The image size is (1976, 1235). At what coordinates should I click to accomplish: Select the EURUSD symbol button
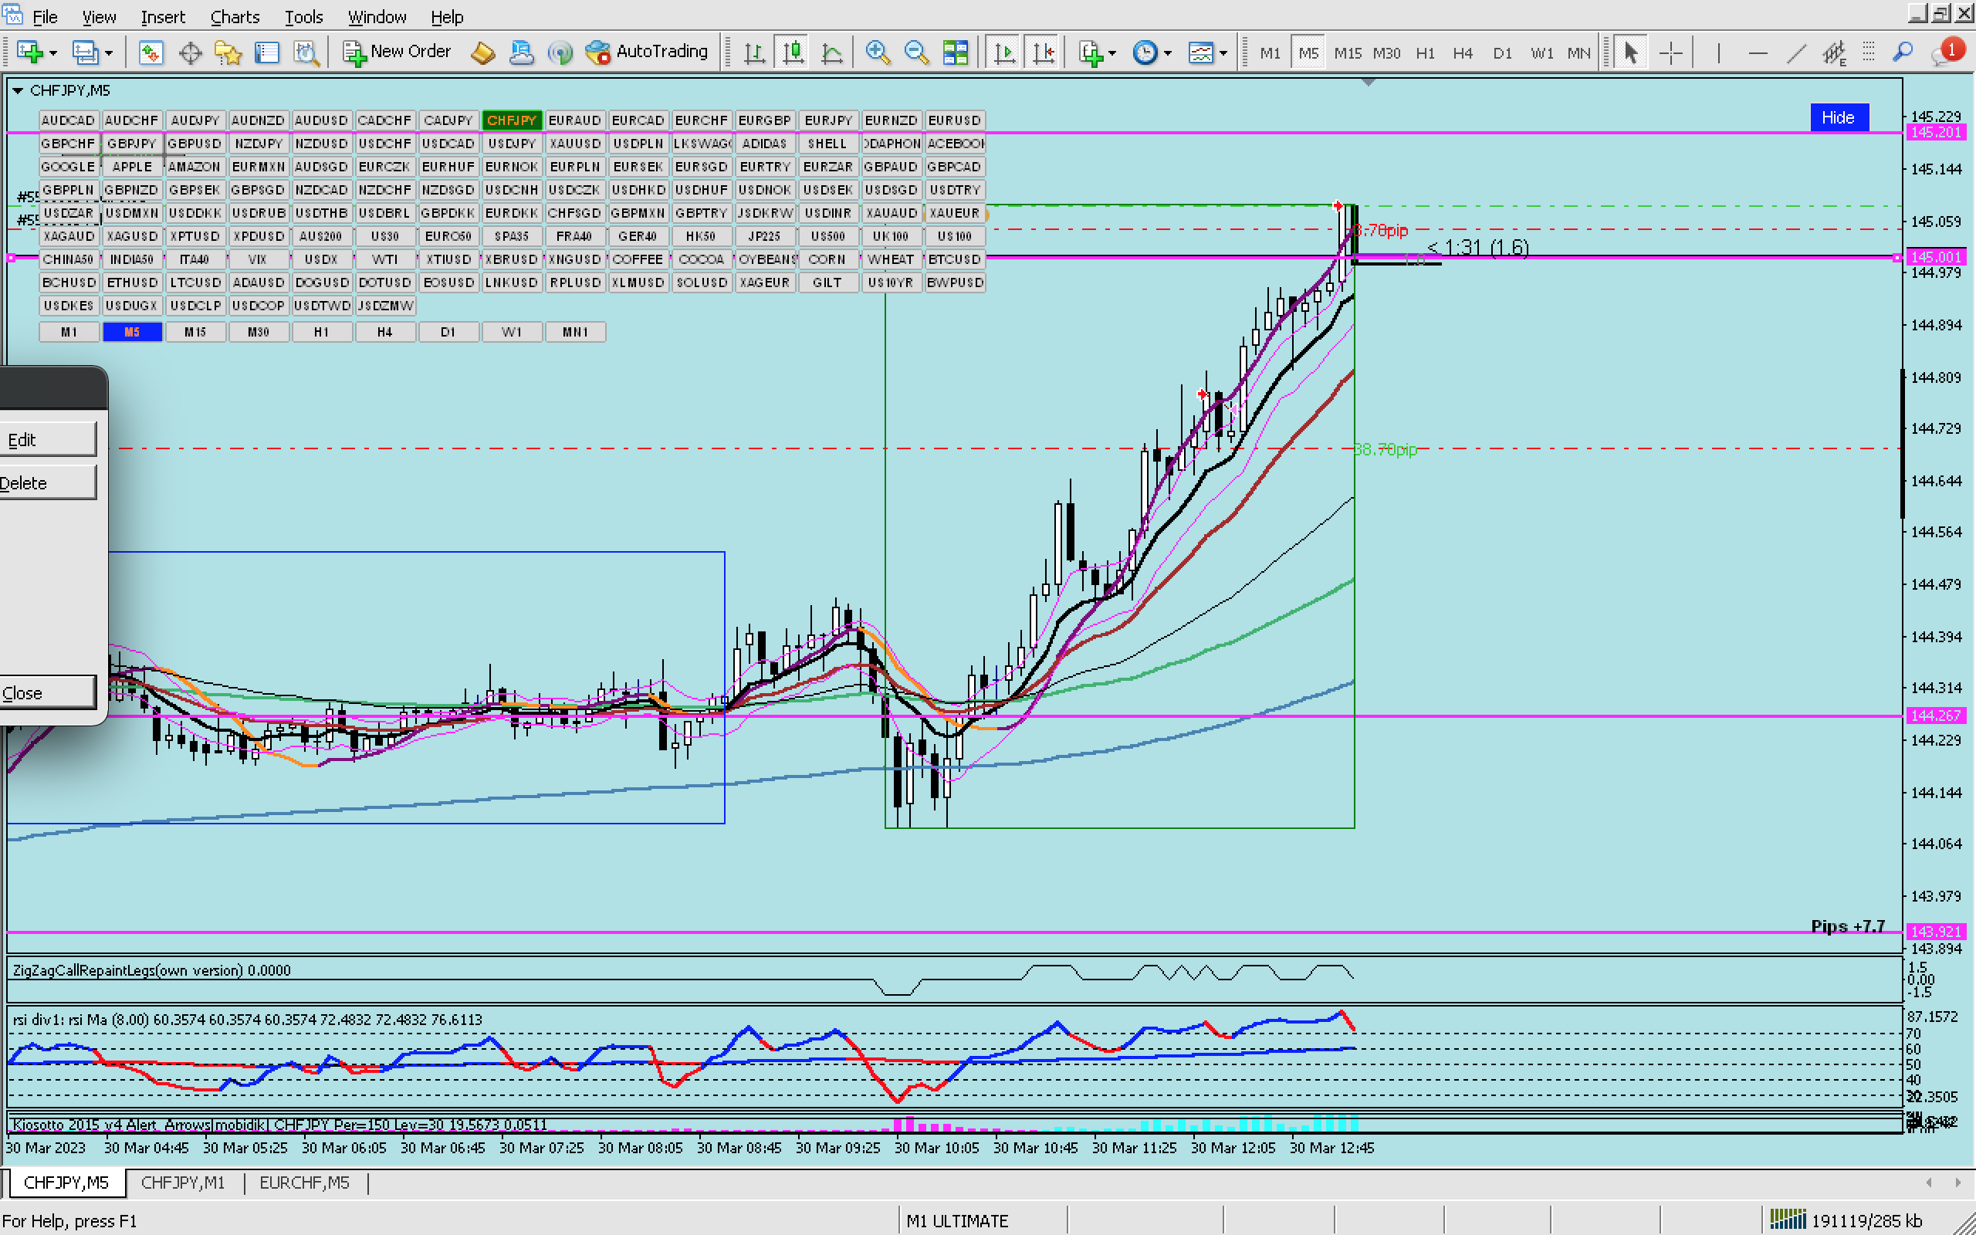click(954, 120)
